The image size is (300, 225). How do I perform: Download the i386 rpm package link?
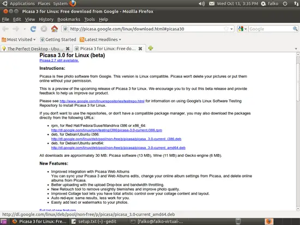106,130
